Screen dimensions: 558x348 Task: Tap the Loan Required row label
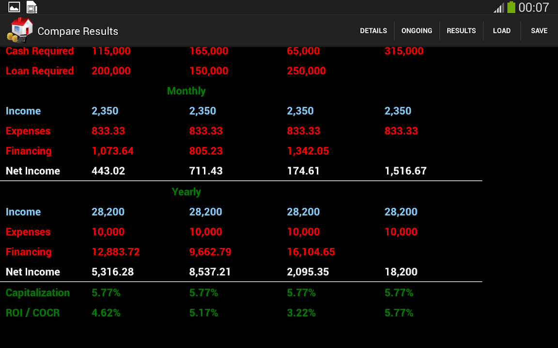40,71
